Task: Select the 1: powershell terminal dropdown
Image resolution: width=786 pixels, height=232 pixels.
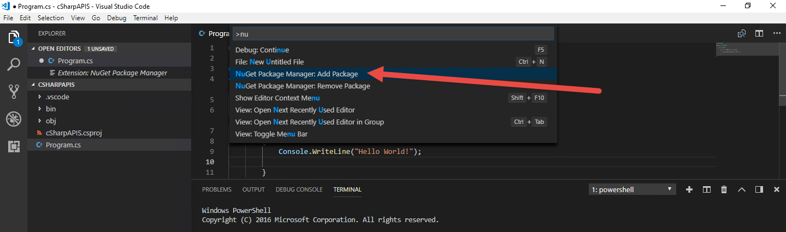Action: 633,189
